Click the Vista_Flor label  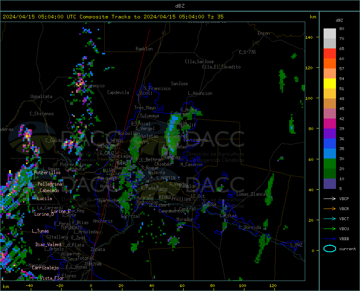[x=52, y=278]
